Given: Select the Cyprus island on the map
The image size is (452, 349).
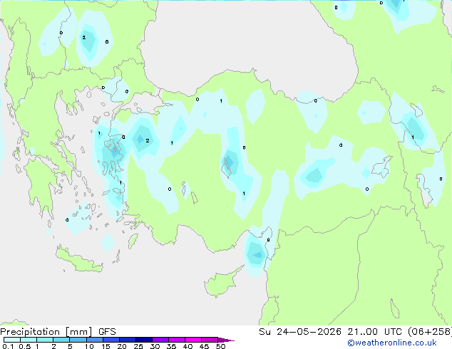Looking at the screenshot, I should (x=222, y=283).
